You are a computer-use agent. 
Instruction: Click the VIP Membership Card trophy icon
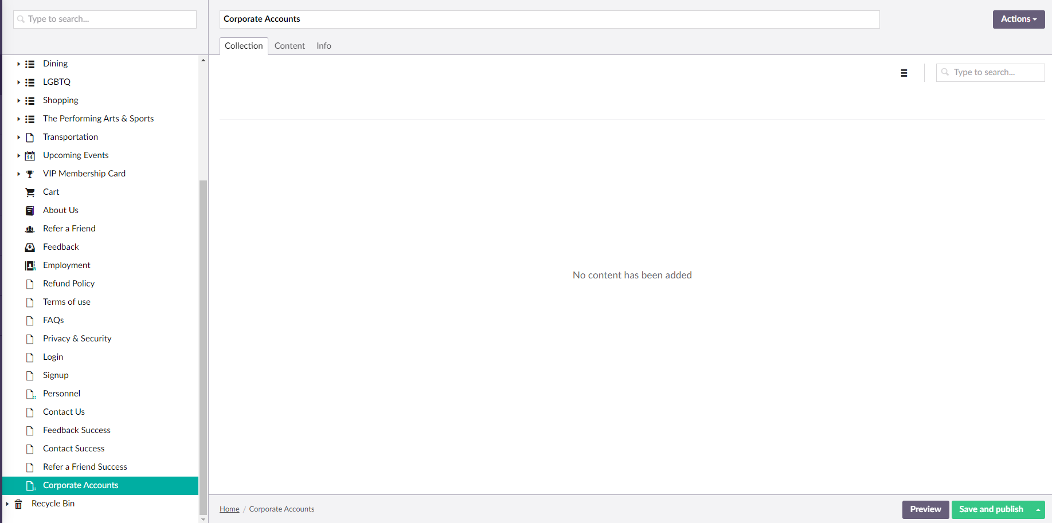pos(30,174)
